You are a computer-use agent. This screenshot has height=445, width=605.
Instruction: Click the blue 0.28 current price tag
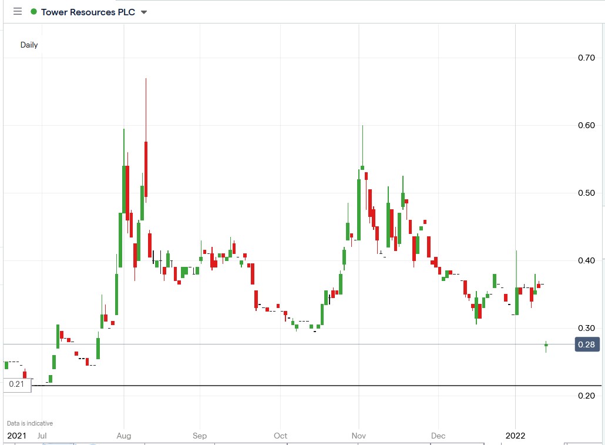click(x=587, y=344)
